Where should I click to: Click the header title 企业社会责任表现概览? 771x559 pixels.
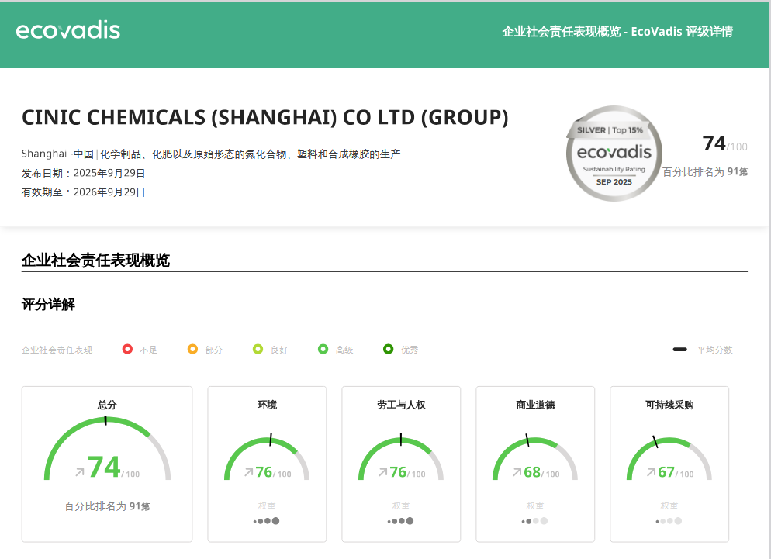pyautogui.click(x=617, y=32)
